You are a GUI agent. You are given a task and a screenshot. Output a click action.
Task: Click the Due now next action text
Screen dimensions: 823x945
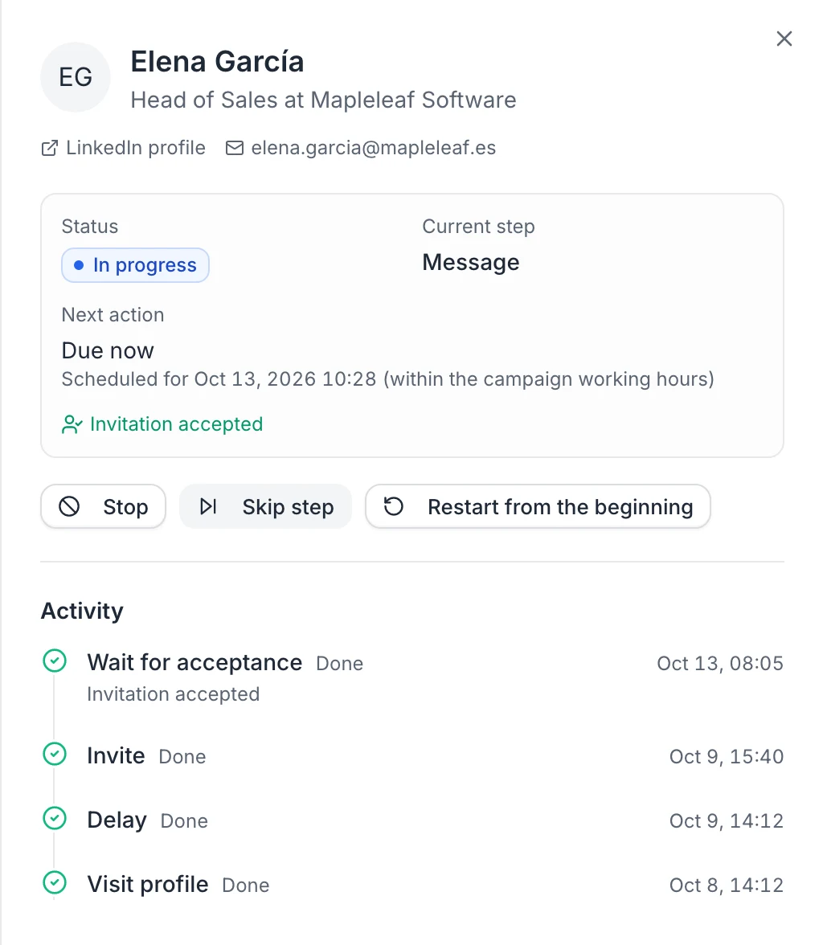(x=108, y=350)
